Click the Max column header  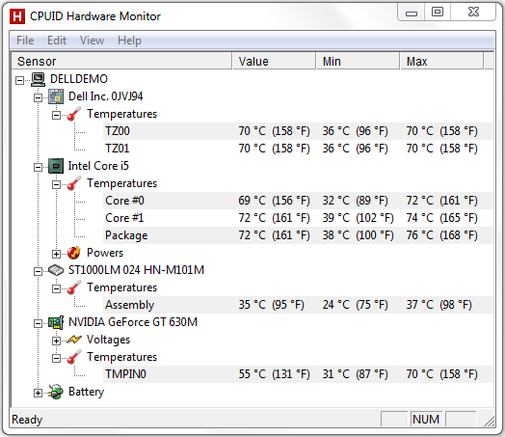pos(441,61)
